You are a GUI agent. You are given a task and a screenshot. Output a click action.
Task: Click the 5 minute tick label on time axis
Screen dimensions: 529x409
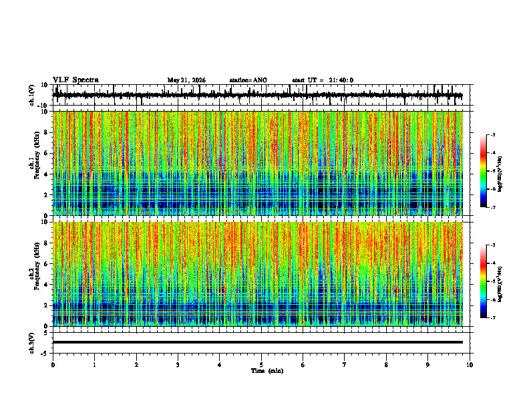tap(261, 365)
